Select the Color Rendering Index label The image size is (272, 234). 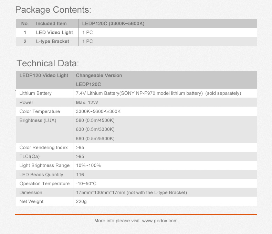tap(44, 148)
